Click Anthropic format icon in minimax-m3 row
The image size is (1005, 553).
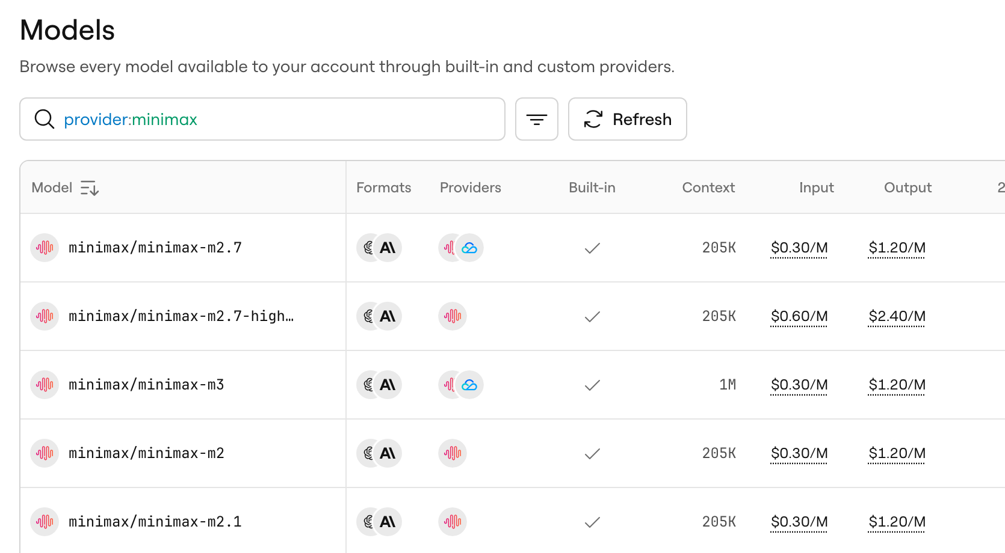coord(388,385)
